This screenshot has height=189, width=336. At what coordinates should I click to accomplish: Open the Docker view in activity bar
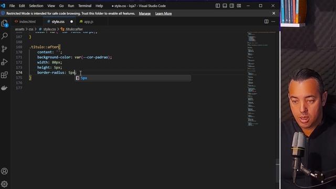coord(5,88)
